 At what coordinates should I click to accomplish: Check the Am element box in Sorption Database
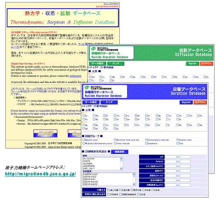[x=94, y=116]
